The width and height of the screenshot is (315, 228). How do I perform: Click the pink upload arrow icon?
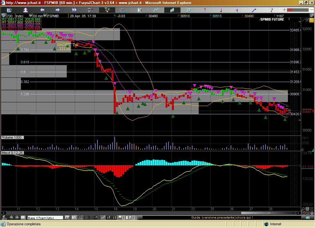(26, 10)
